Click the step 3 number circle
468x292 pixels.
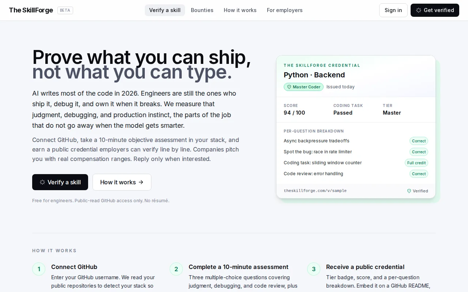pos(314,269)
